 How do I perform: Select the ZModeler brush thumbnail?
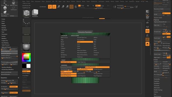[x=27, y=14]
